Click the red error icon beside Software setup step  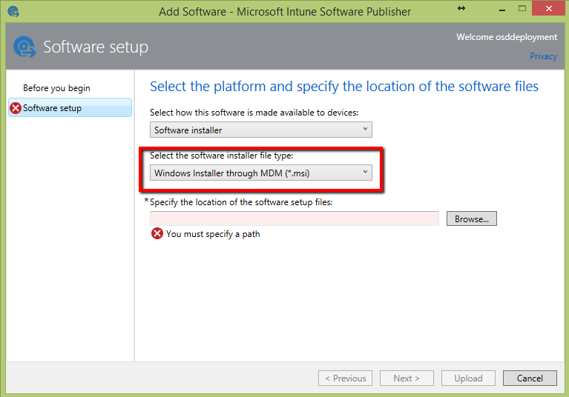[16, 108]
